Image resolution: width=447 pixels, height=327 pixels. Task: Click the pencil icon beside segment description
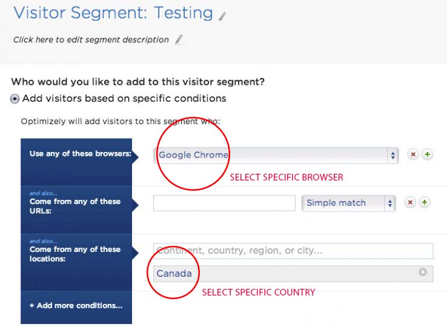point(179,40)
